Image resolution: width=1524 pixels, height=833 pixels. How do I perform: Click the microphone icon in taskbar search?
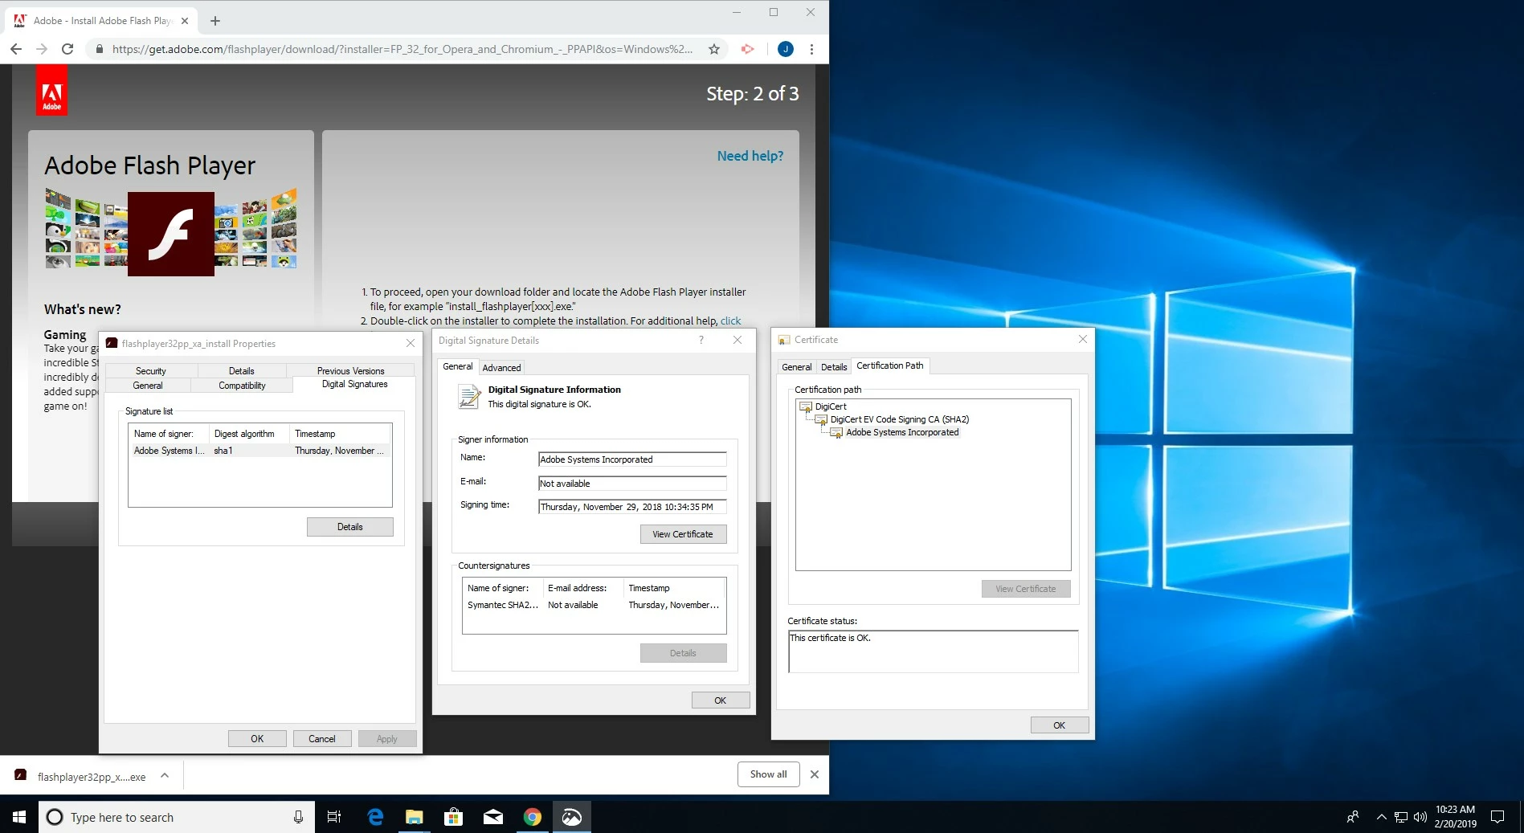click(298, 817)
